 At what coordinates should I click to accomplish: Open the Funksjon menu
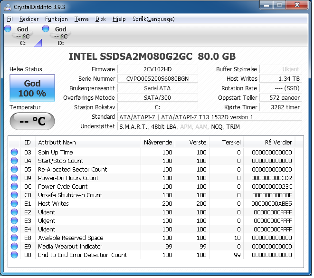click(x=56, y=19)
